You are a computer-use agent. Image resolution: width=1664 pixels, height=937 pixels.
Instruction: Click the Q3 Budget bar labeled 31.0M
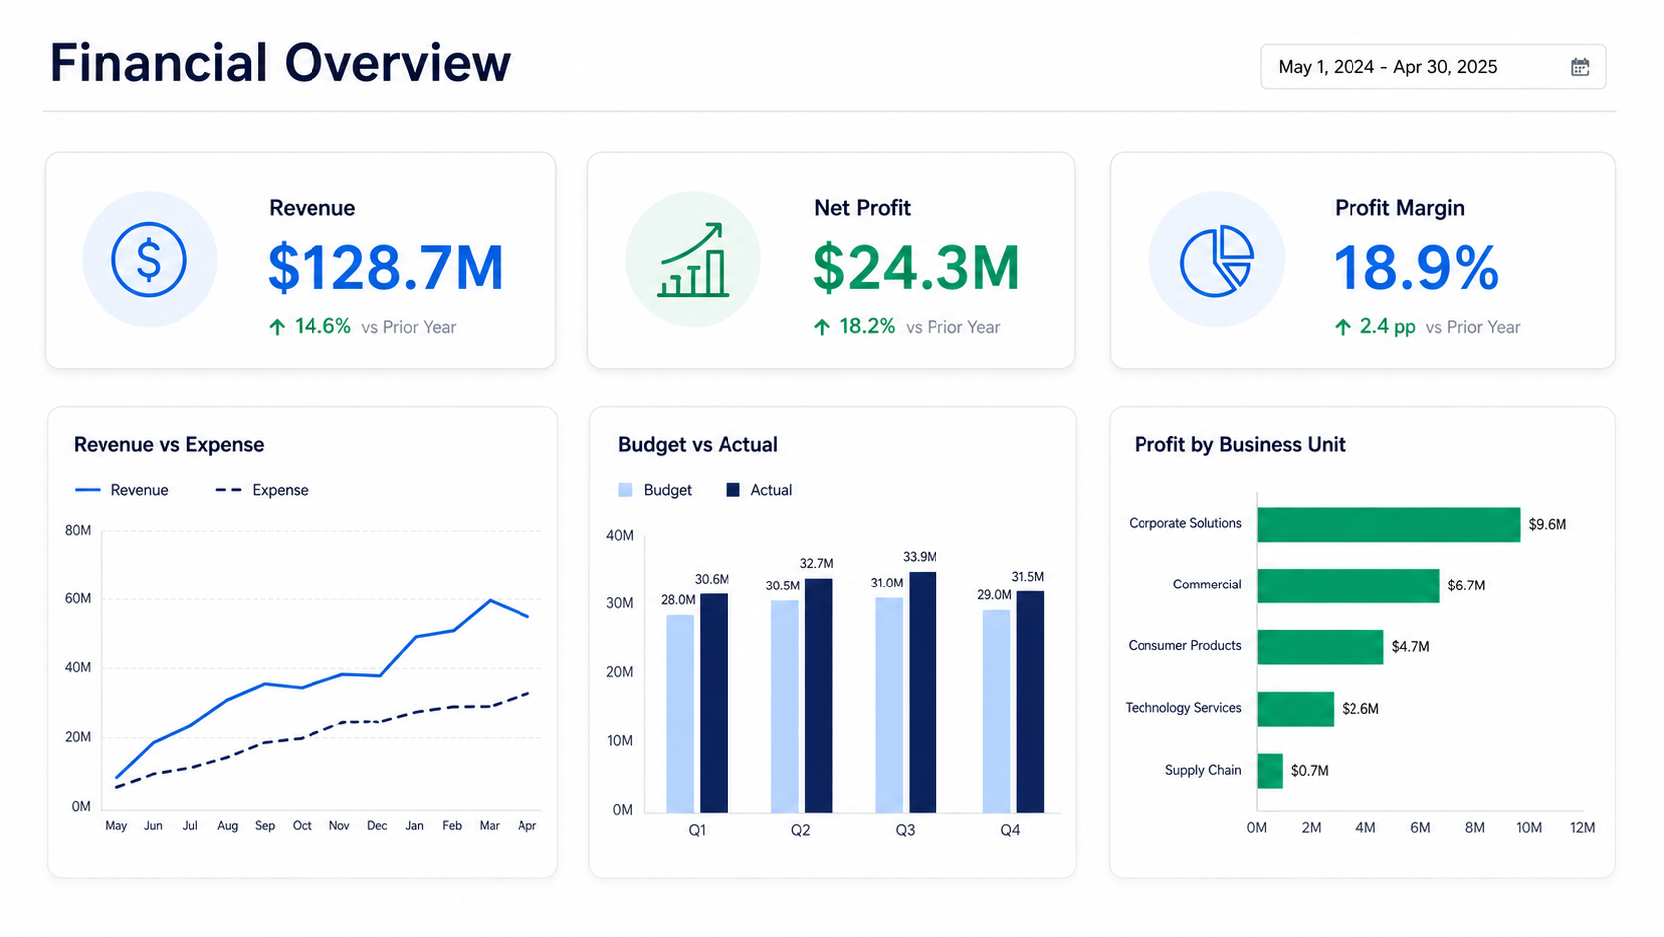point(889,705)
